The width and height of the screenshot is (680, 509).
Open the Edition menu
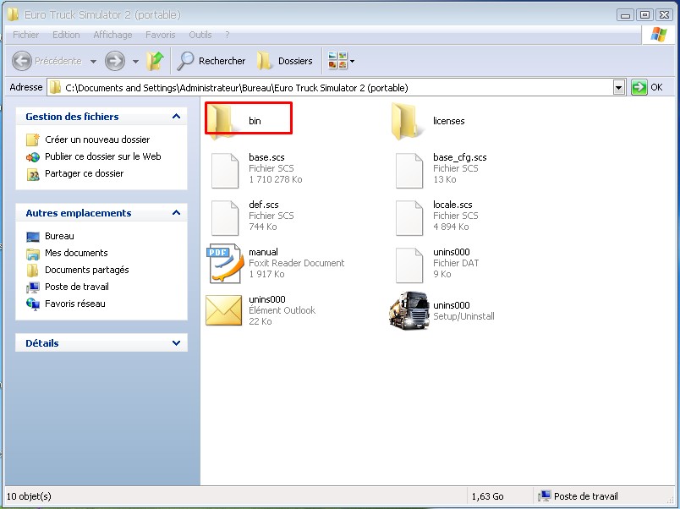[x=66, y=35]
